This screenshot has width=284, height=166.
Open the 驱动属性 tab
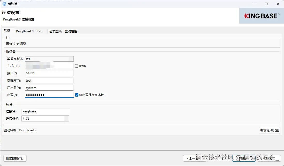coord(71,31)
